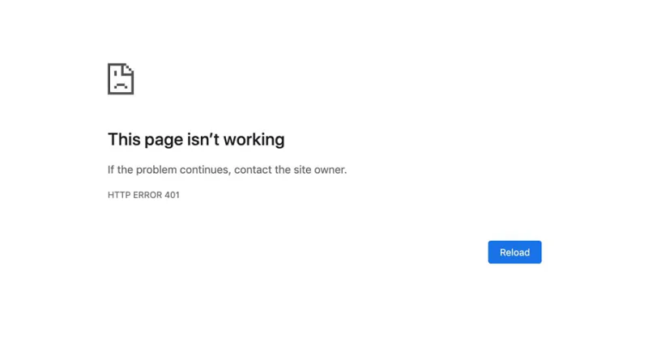The height and width of the screenshot is (338, 648).
Task: Click the sad page error icon
Action: [121, 78]
